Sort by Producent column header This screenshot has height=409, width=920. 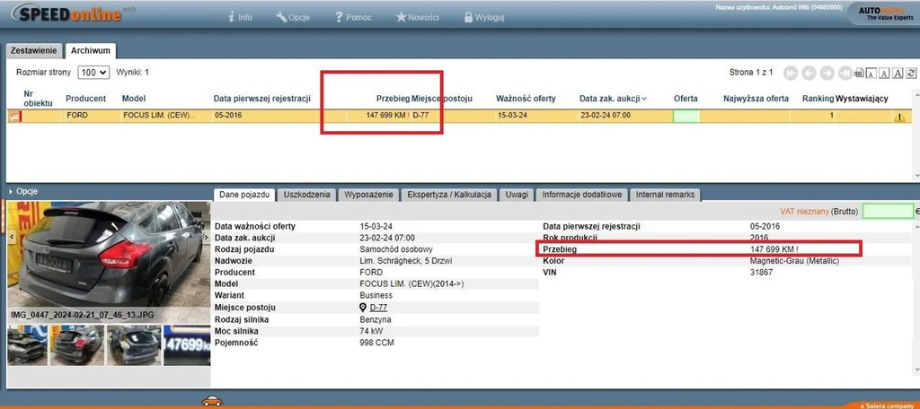tap(85, 99)
